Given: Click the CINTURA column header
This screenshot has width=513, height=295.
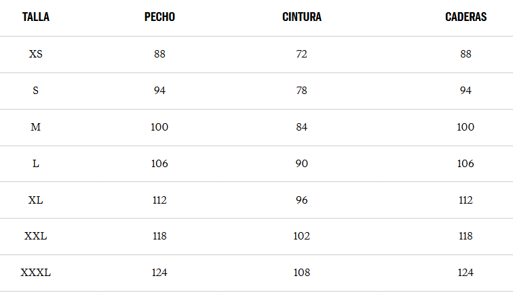Looking at the screenshot, I should (302, 17).
